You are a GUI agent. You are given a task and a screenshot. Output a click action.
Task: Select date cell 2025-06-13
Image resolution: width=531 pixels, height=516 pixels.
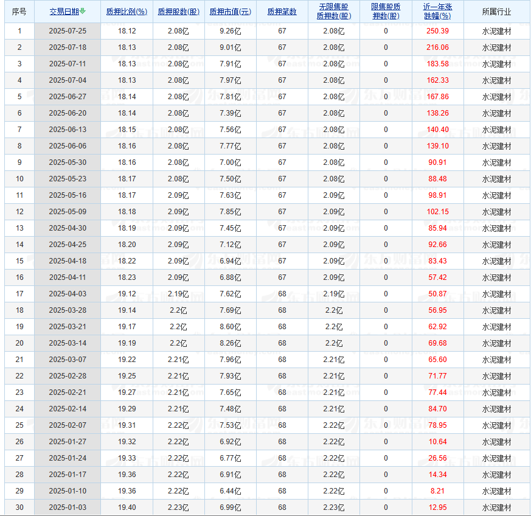pyautogui.click(x=68, y=130)
